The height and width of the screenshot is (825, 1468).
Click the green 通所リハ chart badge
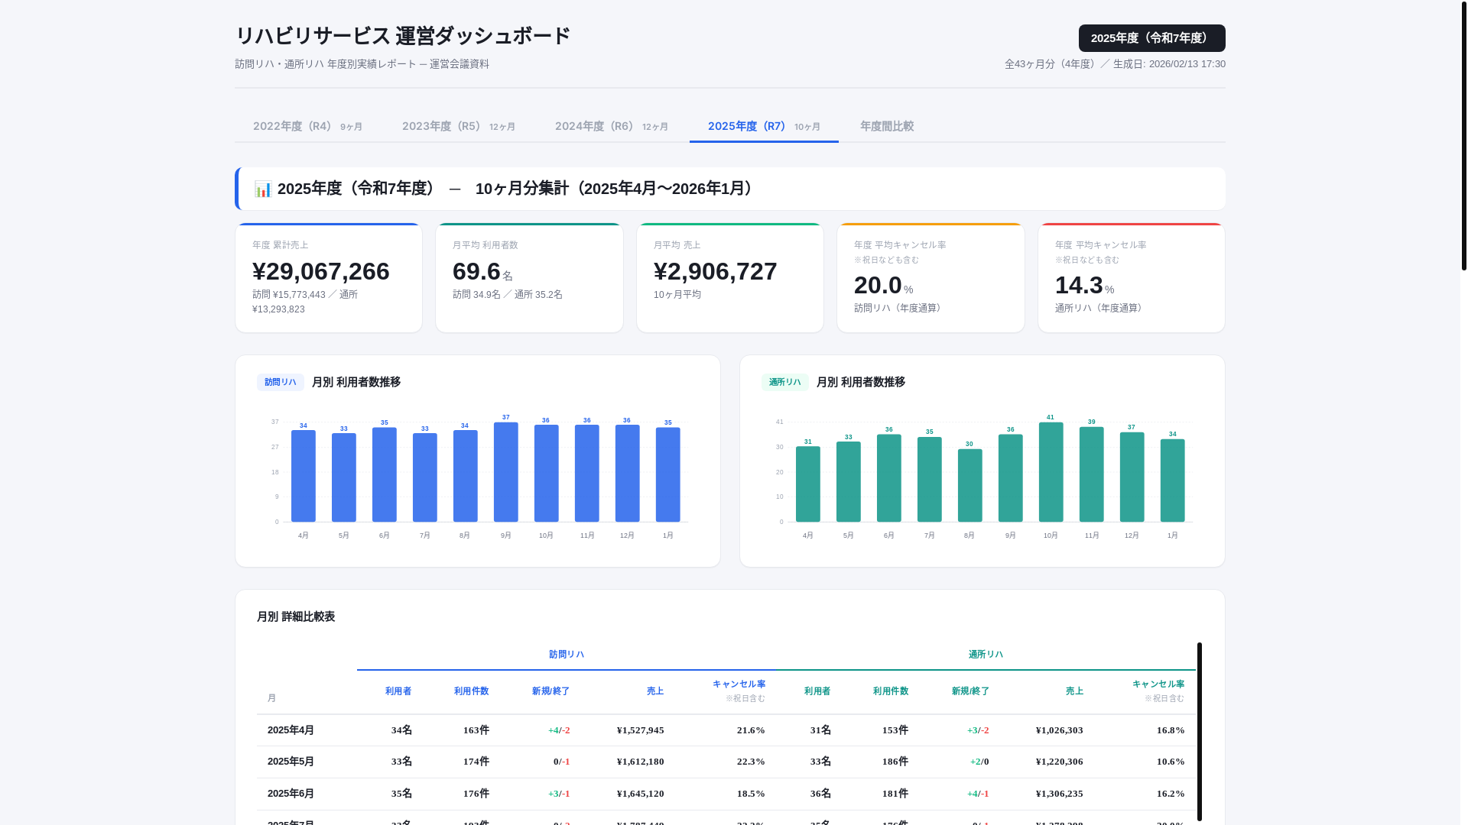click(x=785, y=382)
